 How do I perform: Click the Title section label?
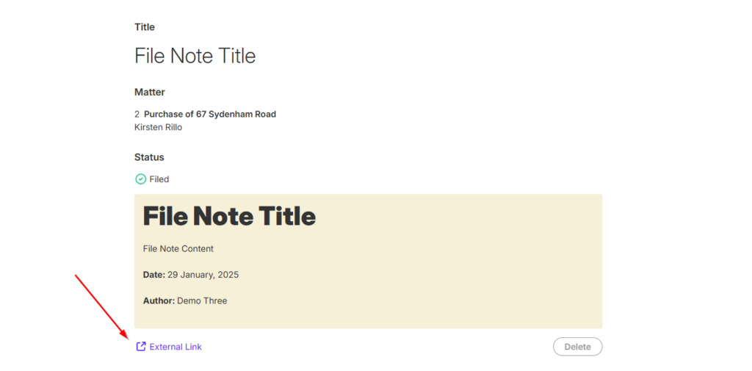click(x=145, y=27)
